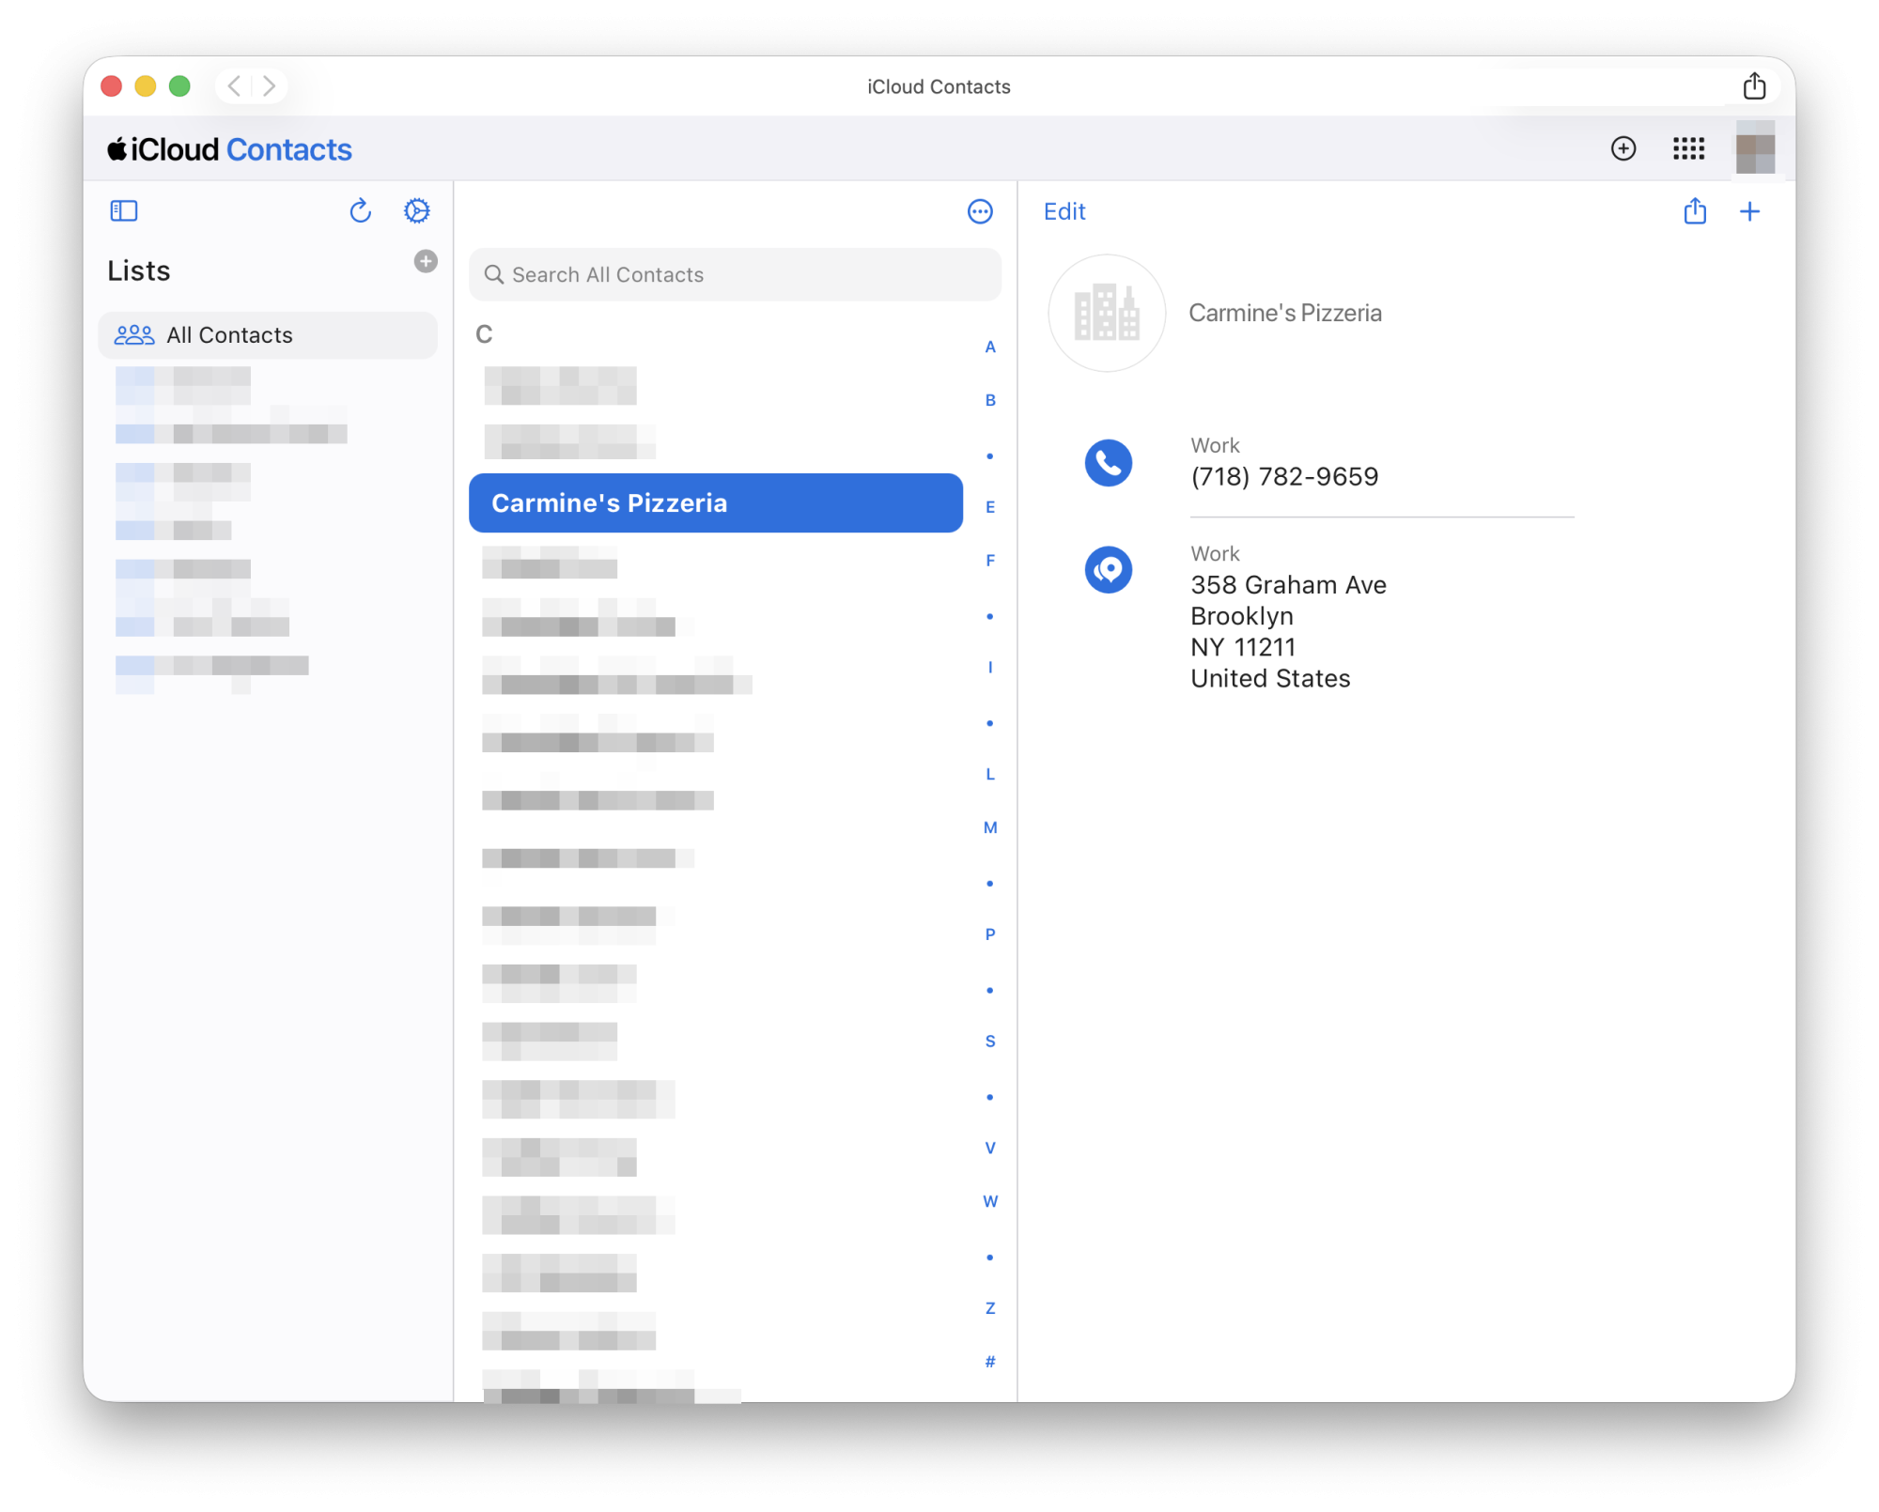Add a new list with plus icon
This screenshot has height=1512, width=1879.
[426, 261]
